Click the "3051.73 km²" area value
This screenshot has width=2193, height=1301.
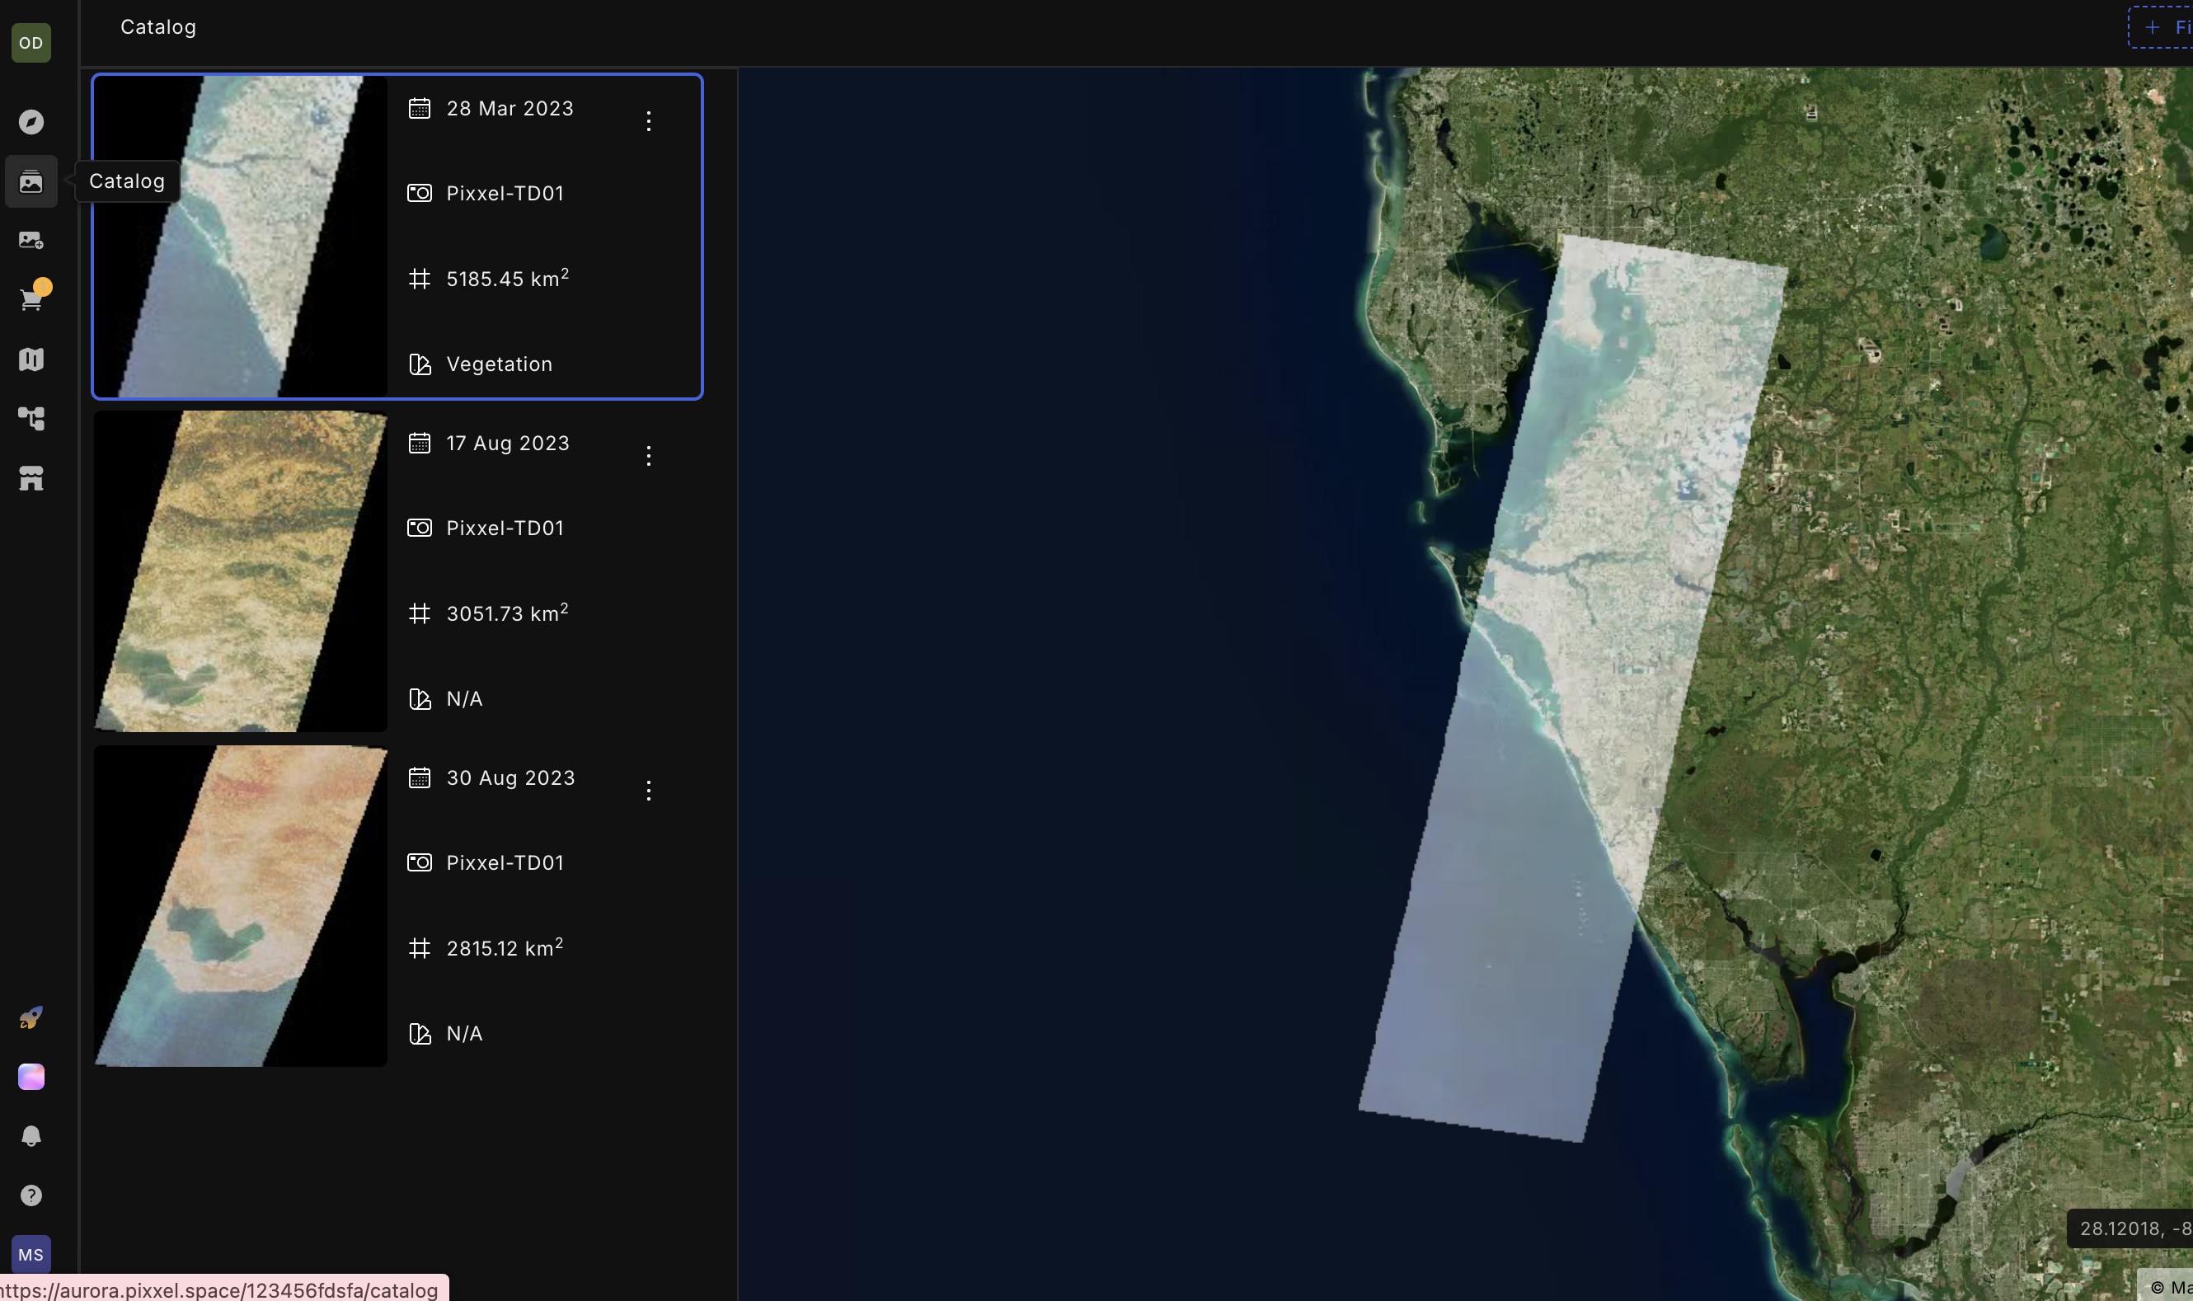coord(508,613)
